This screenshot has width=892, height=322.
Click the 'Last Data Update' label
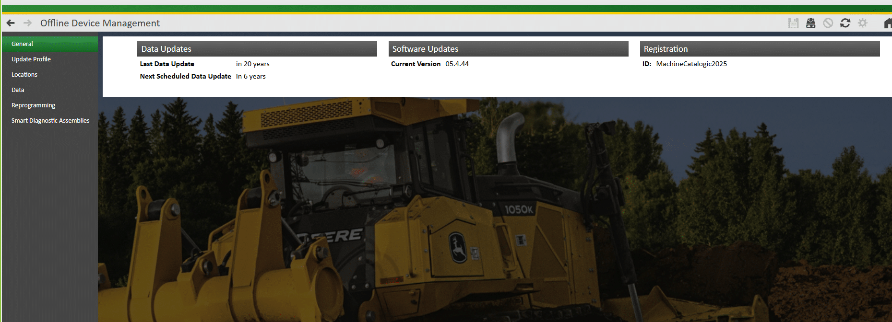(x=167, y=64)
